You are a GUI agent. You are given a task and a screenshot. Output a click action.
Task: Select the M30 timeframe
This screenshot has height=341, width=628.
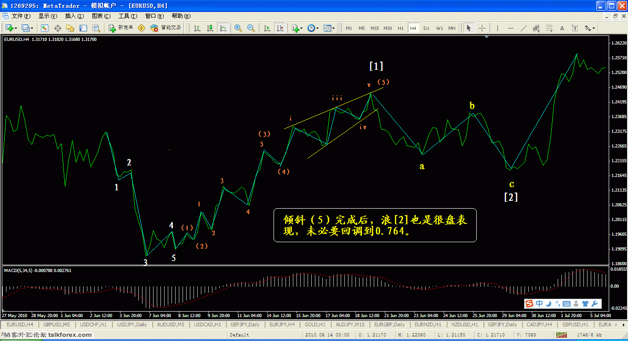[388, 28]
